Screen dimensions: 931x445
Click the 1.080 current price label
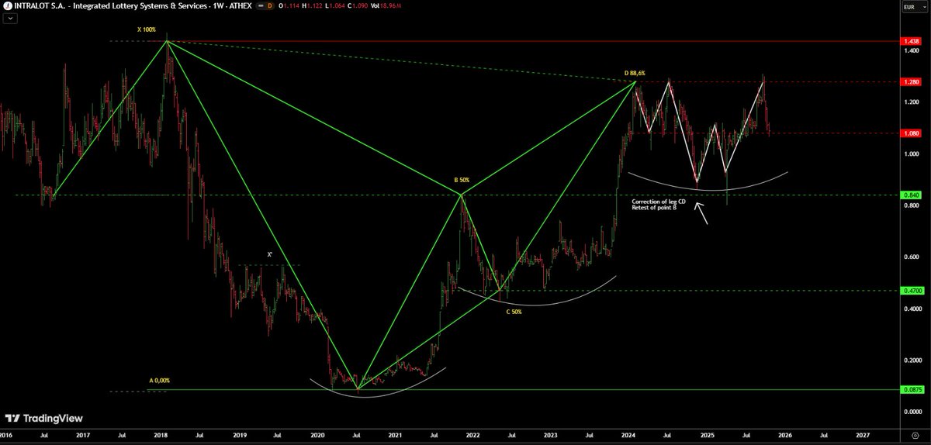[911, 133]
